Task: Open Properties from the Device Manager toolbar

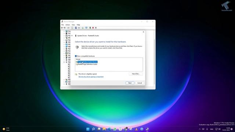Action: coord(72,28)
